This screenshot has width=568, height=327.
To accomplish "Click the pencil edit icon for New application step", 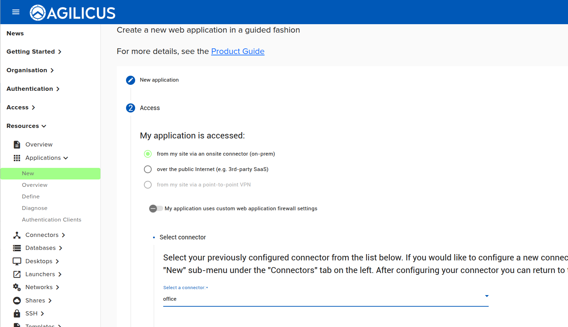I will (131, 80).
